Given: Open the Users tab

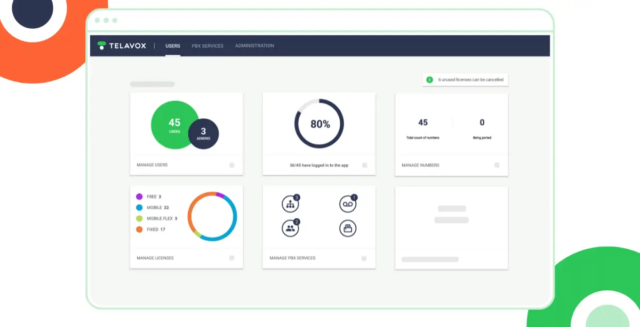Looking at the screenshot, I should point(173,46).
